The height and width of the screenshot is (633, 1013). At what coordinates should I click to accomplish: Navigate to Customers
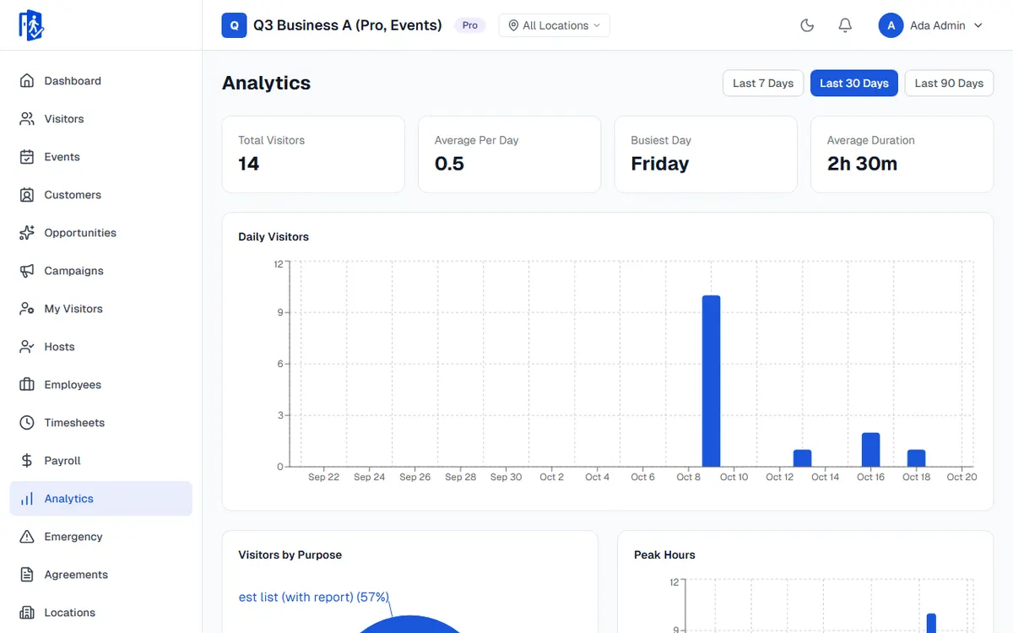[101, 195]
